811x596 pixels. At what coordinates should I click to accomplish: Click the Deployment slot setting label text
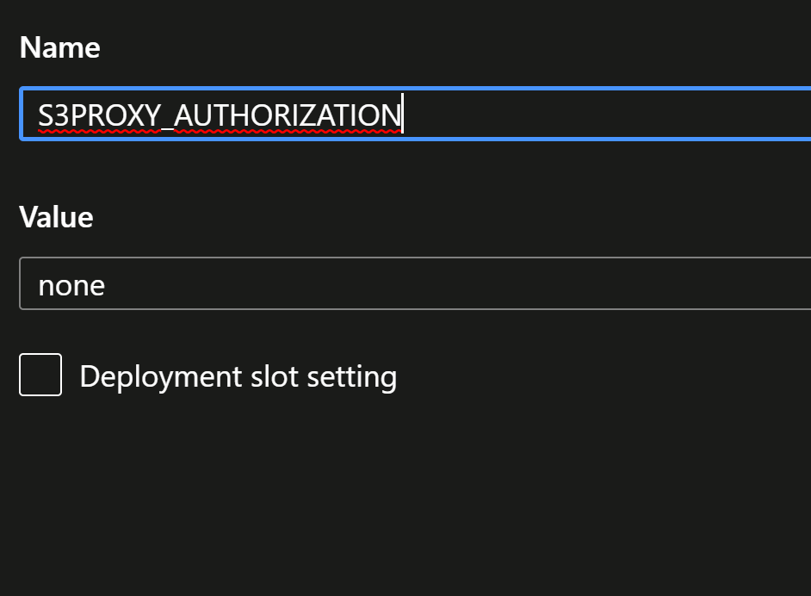tap(237, 376)
